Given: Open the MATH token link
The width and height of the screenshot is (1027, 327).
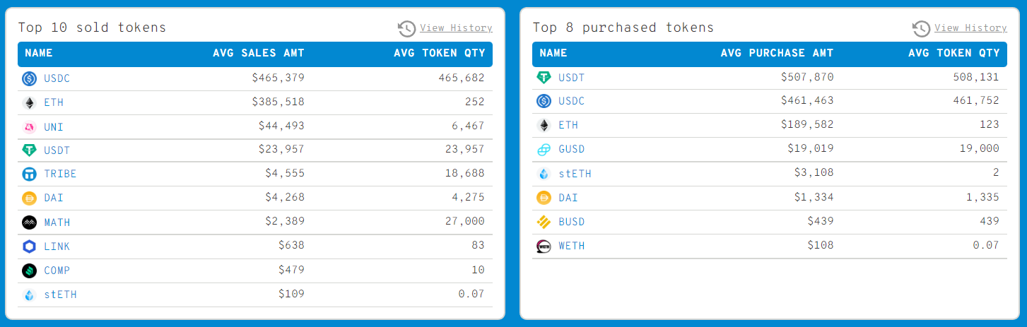Looking at the screenshot, I should coord(57,222).
